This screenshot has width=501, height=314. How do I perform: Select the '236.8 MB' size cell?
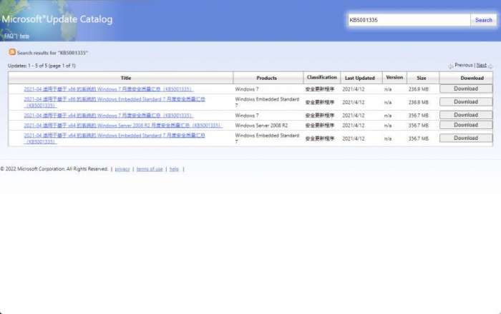[x=418, y=102]
